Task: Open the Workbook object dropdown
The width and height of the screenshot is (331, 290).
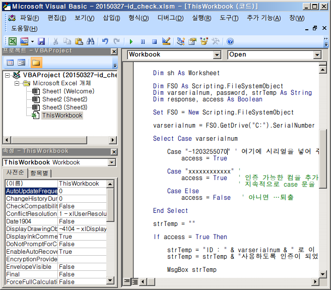Action: [x=217, y=55]
